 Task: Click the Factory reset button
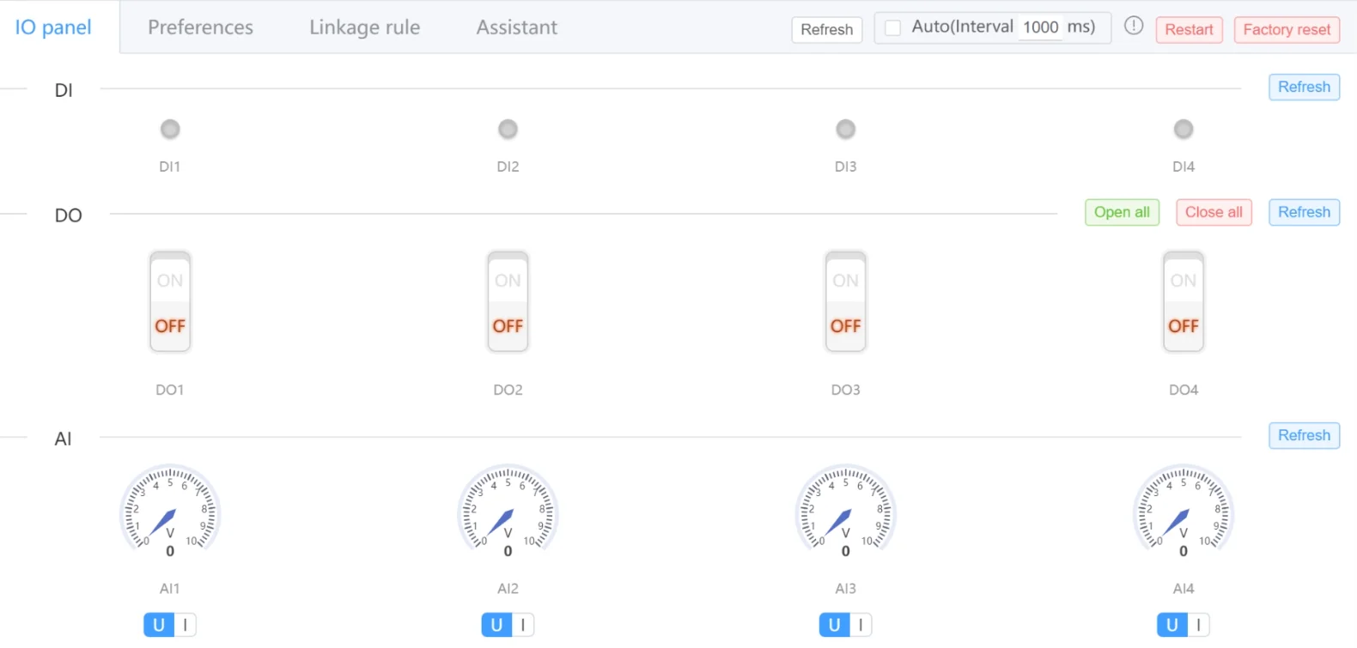click(x=1287, y=29)
